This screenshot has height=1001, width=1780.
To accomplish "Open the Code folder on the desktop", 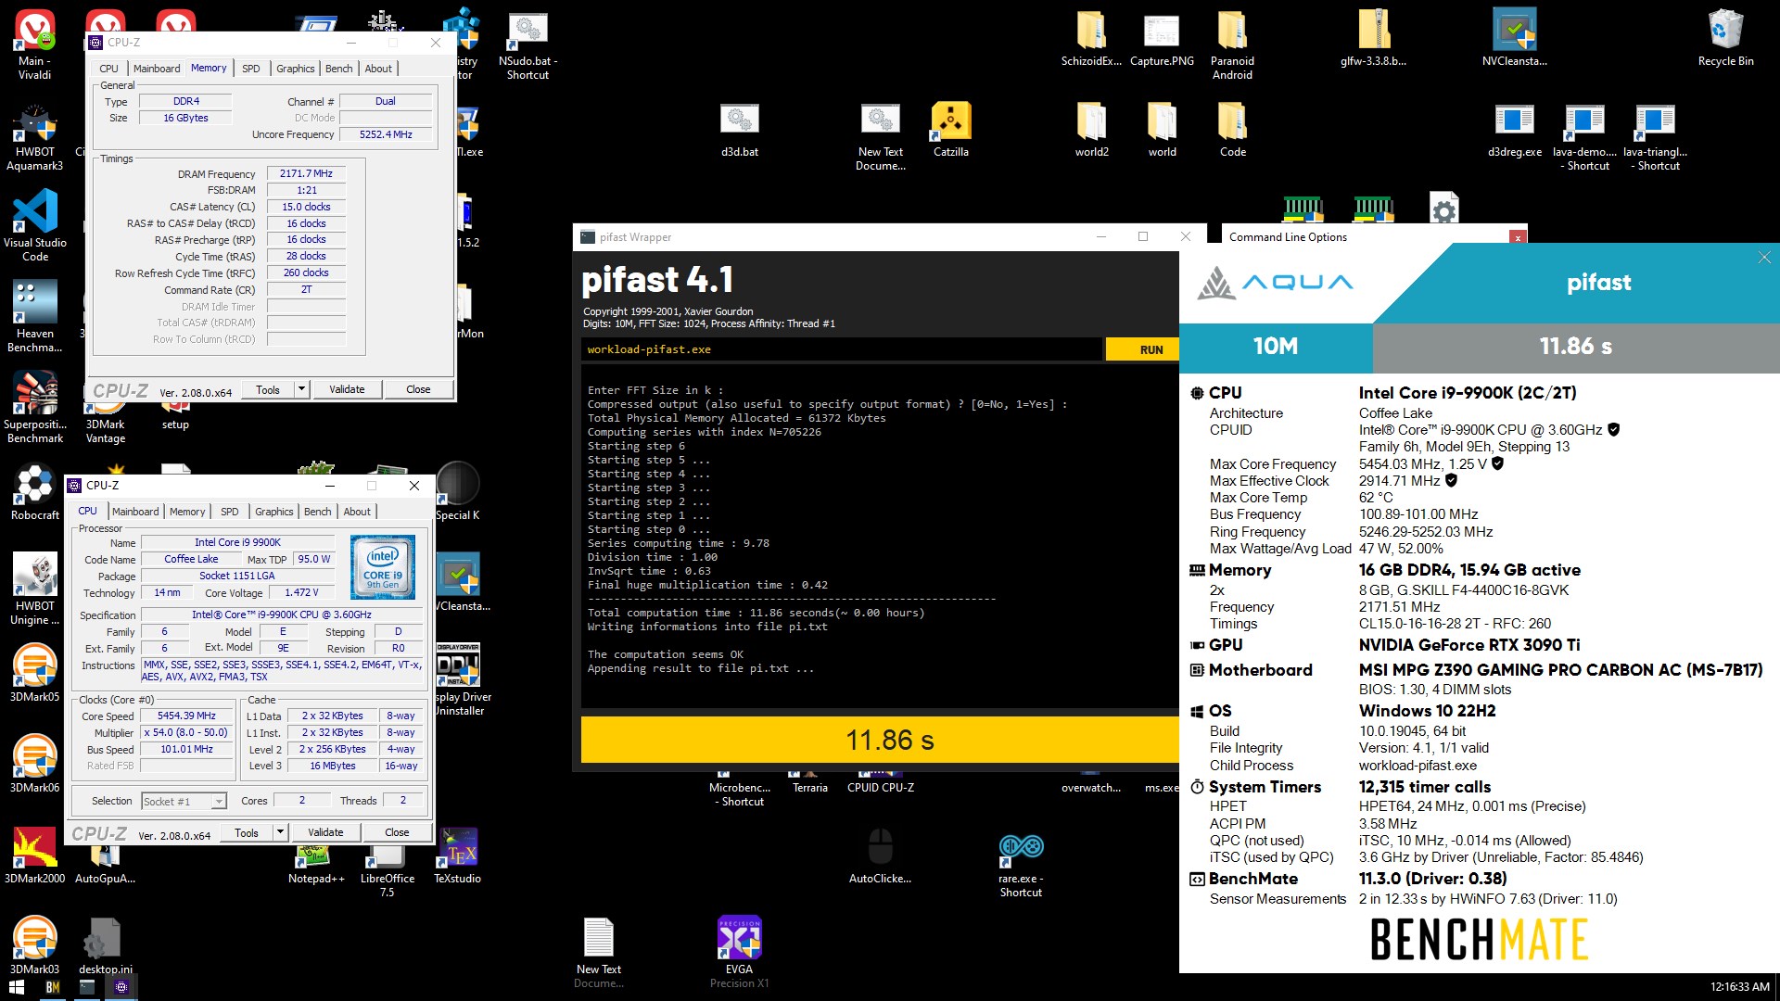I will coord(1232,130).
